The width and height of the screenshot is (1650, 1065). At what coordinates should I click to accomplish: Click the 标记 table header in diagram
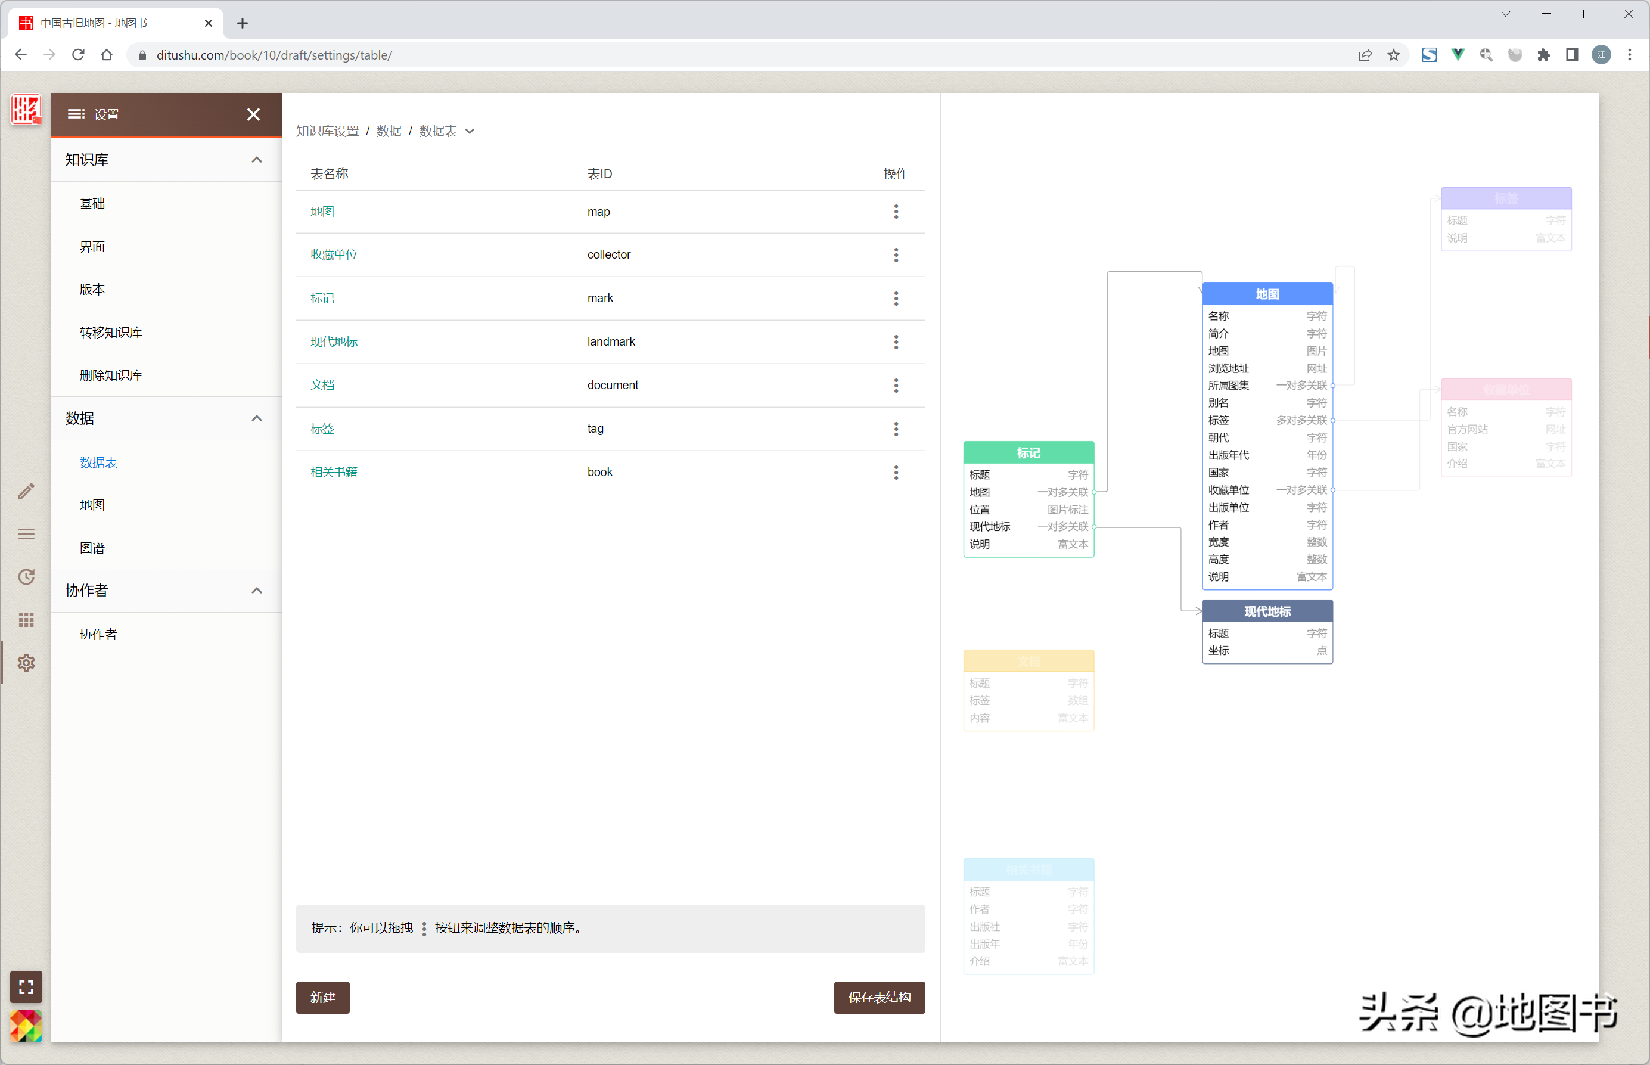1028,452
